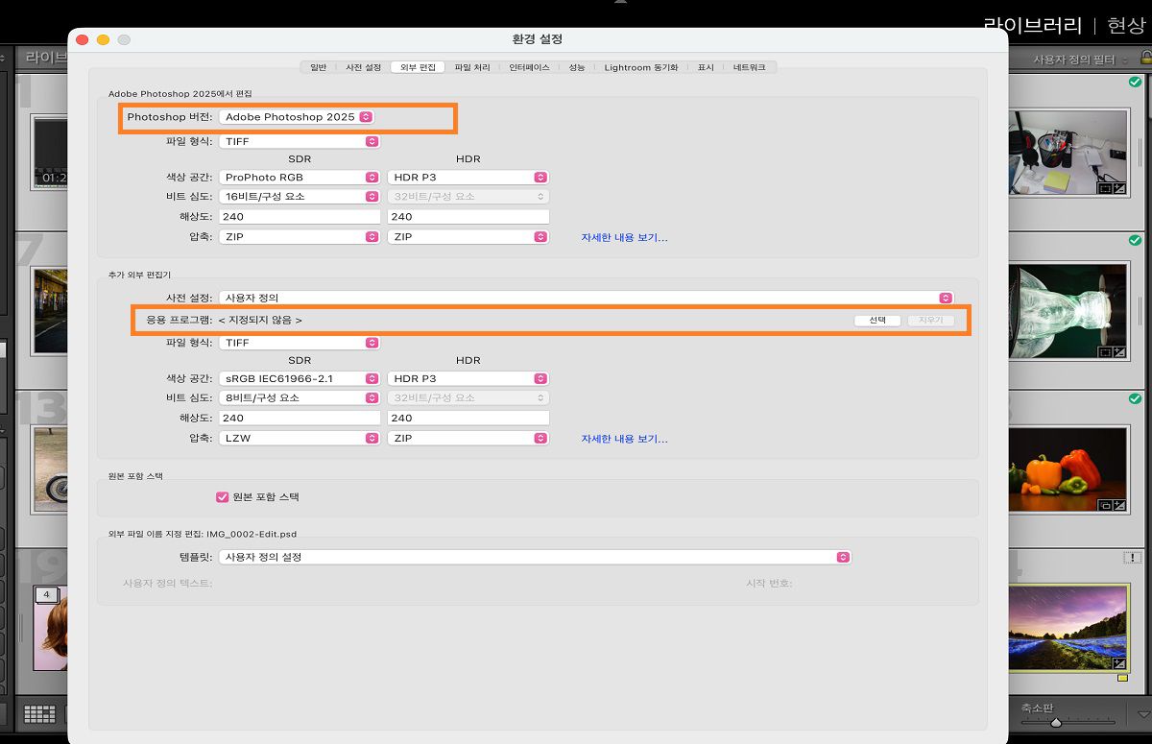This screenshot has height=744, width=1152.
Task: Open the 8비트/구성 요소 bit depth dropdown
Action: pyautogui.click(x=300, y=398)
